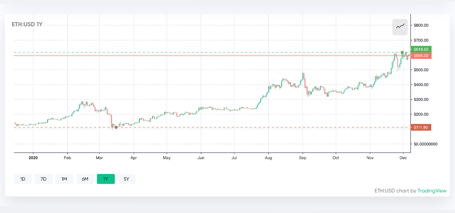The image size is (455, 213).
Task: Click the Oct time axis label
Action: click(x=336, y=157)
